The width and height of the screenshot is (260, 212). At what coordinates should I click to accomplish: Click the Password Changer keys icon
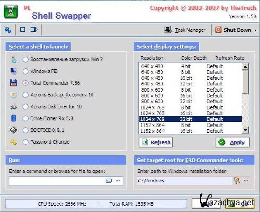pos(14,142)
